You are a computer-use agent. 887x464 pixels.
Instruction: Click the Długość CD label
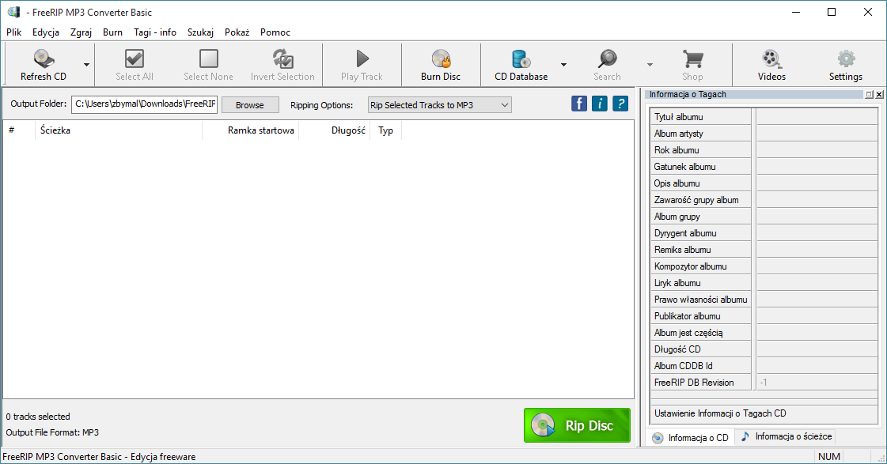[x=677, y=349]
